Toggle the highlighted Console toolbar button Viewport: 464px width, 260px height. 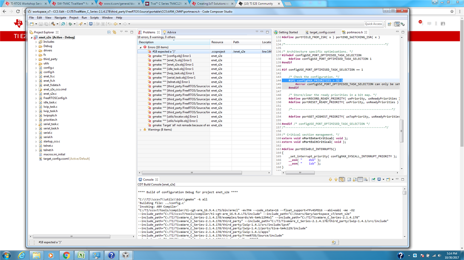click(x=342, y=180)
